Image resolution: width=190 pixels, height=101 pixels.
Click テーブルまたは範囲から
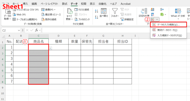click(25, 19)
